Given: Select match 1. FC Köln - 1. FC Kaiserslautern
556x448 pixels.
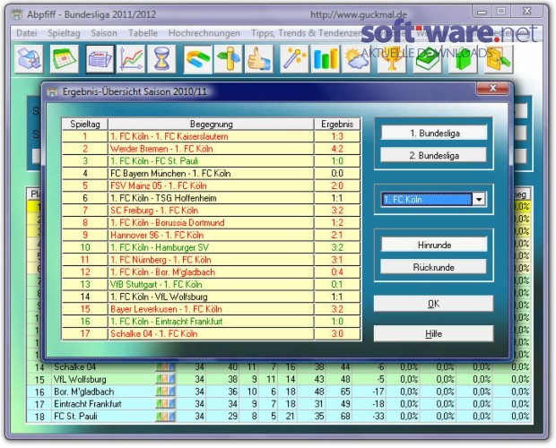Looking at the screenshot, I should tap(212, 136).
